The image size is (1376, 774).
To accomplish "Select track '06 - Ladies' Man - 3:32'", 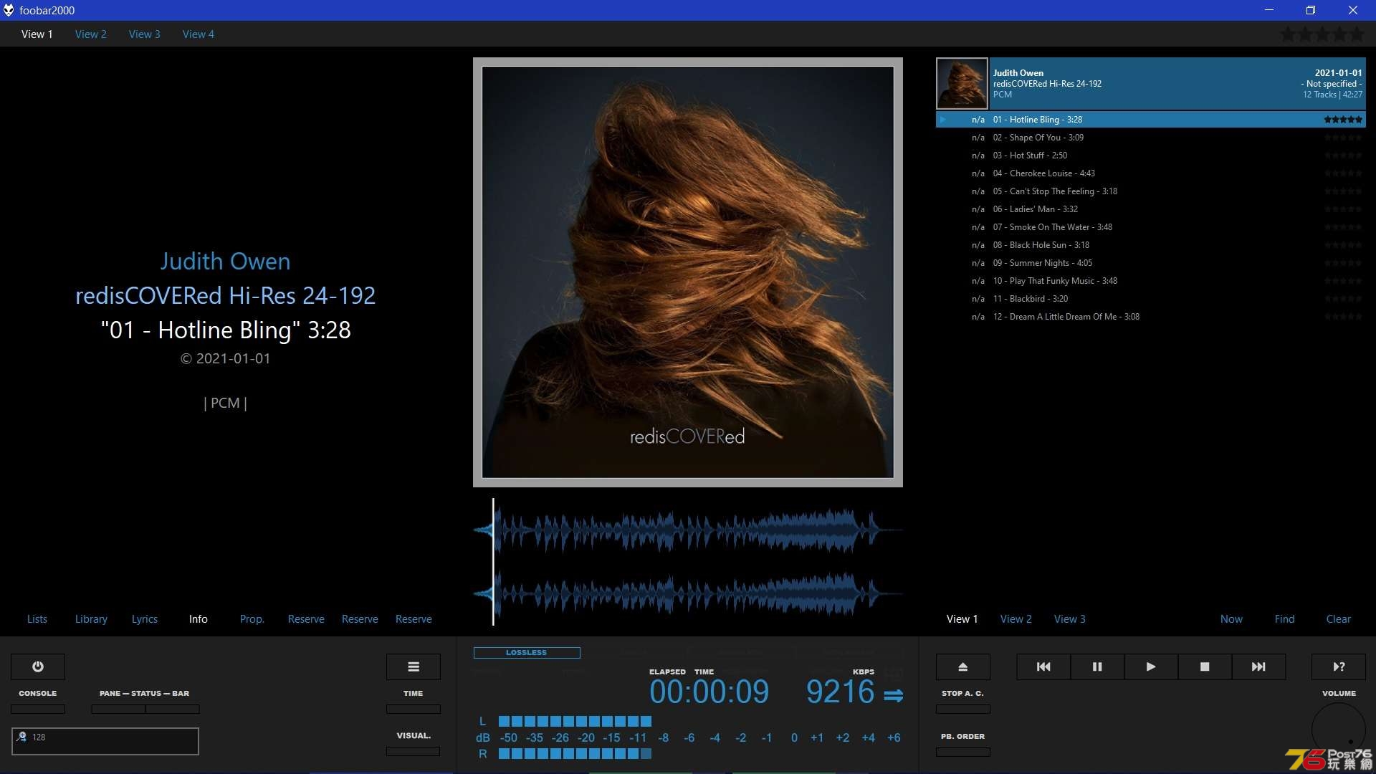I will 1151,209.
